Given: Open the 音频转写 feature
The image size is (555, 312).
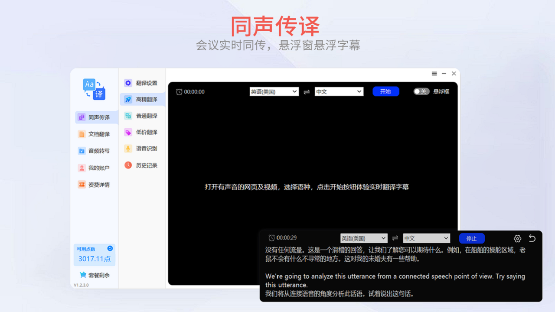Looking at the screenshot, I should [95, 151].
